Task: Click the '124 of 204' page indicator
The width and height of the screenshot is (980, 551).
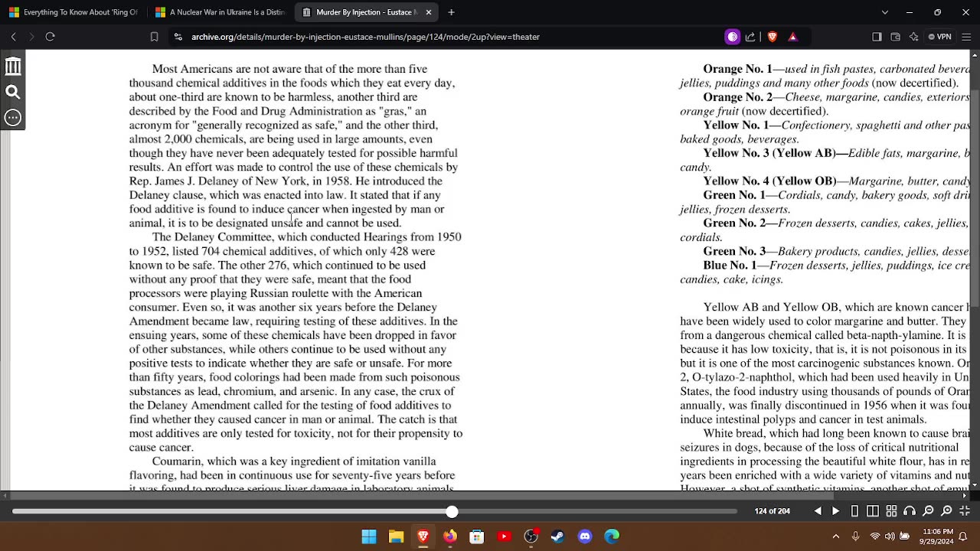Action: pos(772,511)
